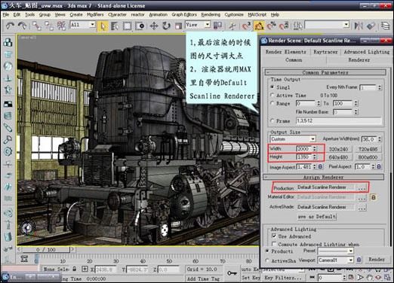Toggle the Set Key key icon
Viewport: 394px width, 283px height.
pos(232,273)
